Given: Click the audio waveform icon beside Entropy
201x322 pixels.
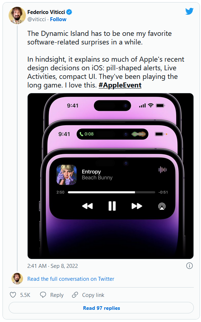Looking at the screenshot, I should click(163, 170).
